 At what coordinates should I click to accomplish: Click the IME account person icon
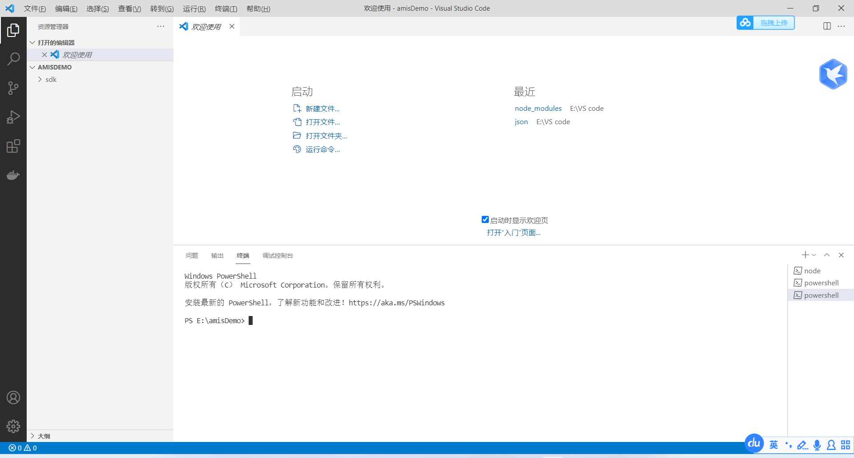[831, 445]
